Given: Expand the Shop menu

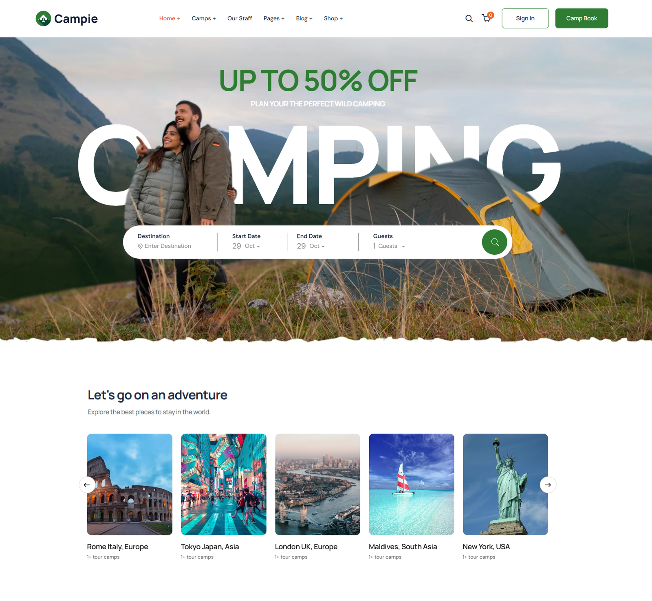Looking at the screenshot, I should (333, 18).
